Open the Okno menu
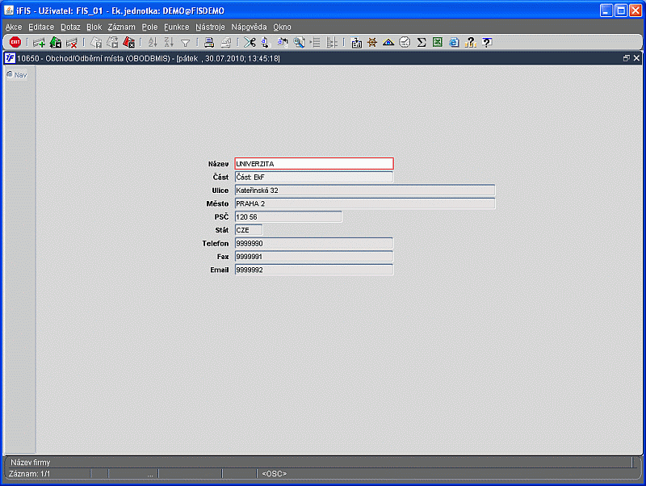Screen dimensions: 646x486 coord(282,27)
